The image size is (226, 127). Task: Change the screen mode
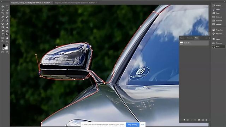pyautogui.click(x=7, y=52)
